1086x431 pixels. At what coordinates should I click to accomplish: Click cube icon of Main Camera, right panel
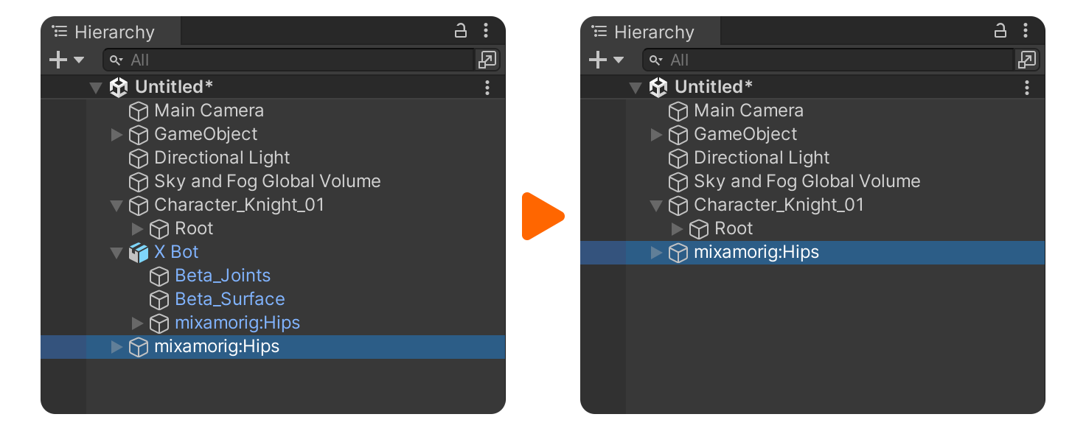tap(678, 111)
